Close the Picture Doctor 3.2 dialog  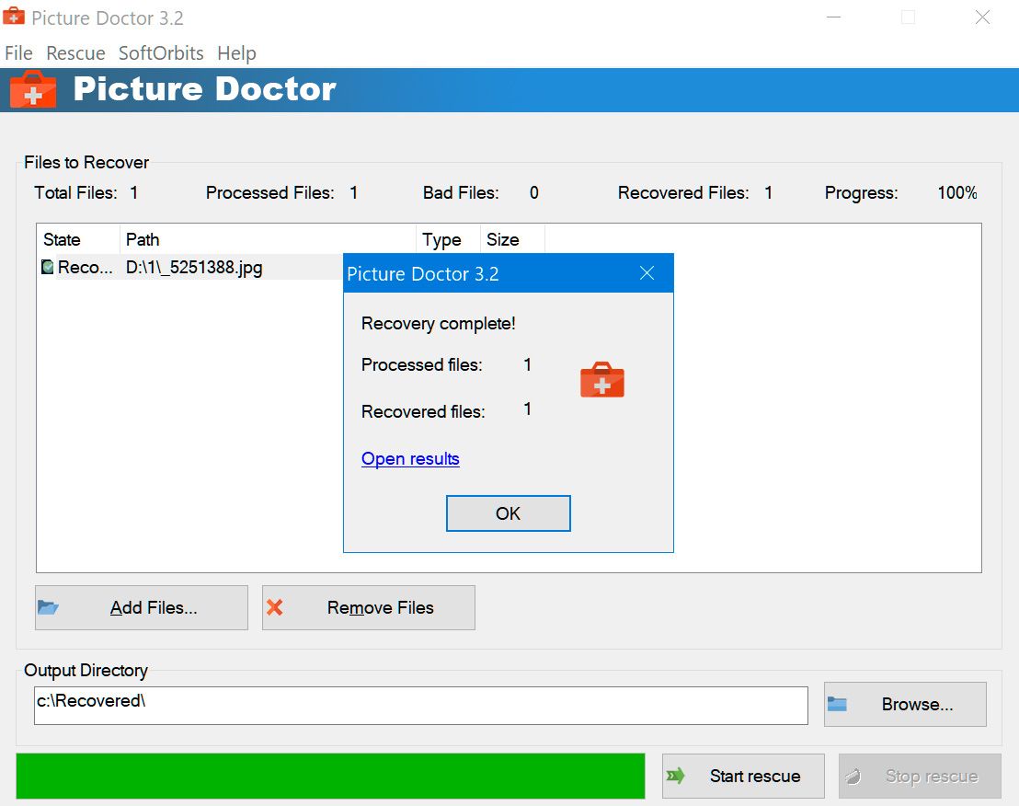pyautogui.click(x=647, y=273)
